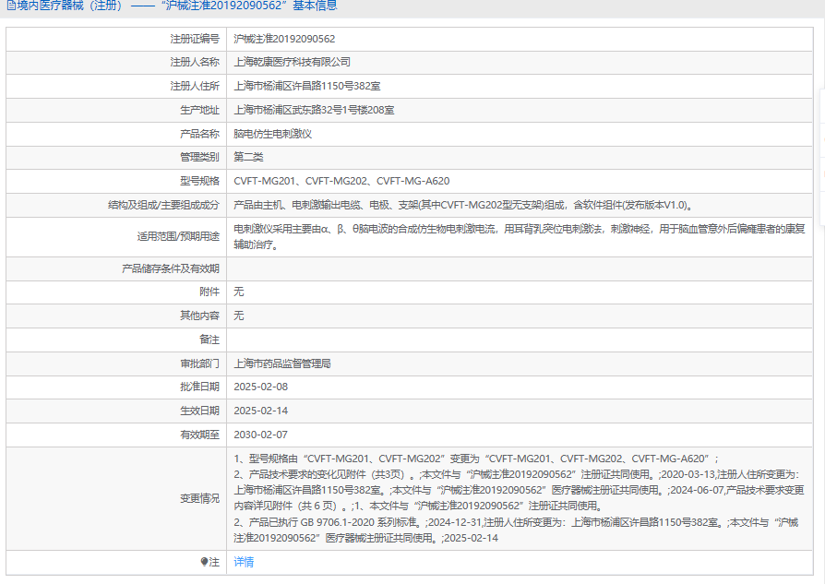Image resolution: width=825 pixels, height=584 pixels.
Task: Select address 上海市杨浦区许昌路1150号382室 in 注册人住所 row
Action: tap(307, 86)
